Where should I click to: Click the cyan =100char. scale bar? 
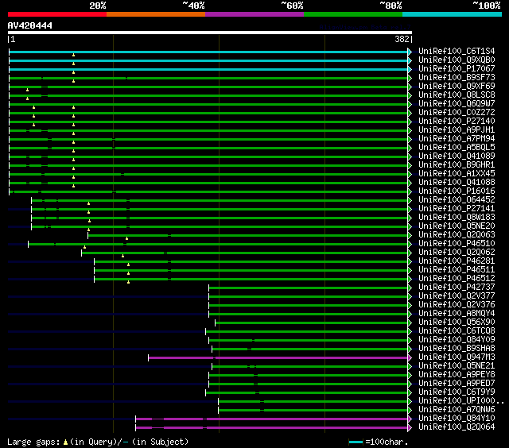[356, 442]
